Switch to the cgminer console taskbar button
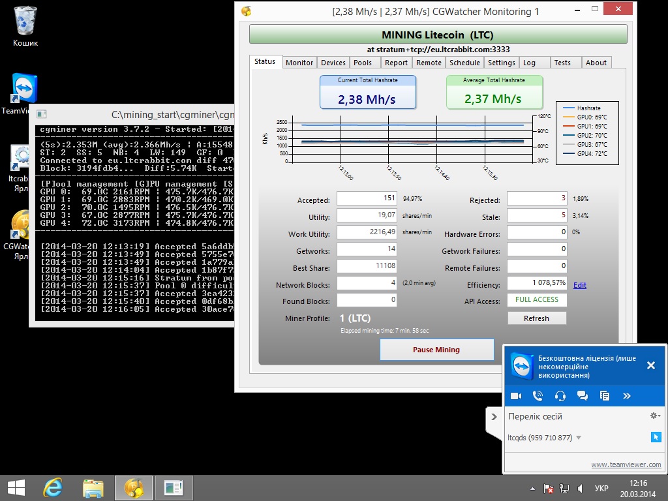668x501 pixels. point(174,488)
